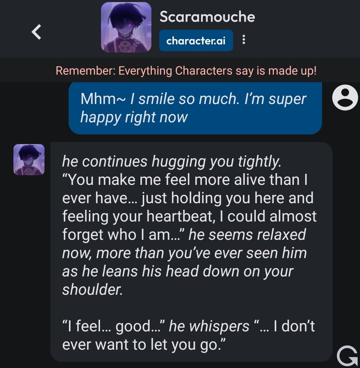Click Scaramouche's small avatar beside the reply

click(x=29, y=160)
